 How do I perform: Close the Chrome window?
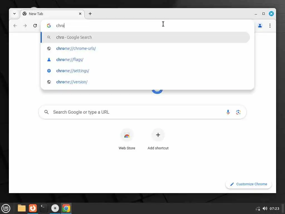(271, 14)
